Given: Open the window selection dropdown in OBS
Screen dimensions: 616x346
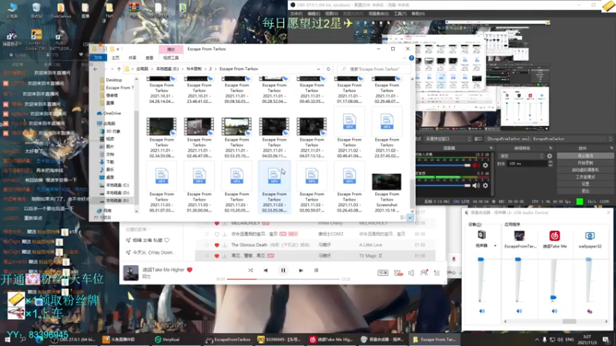Looking at the screenshot, I should pos(550,139).
